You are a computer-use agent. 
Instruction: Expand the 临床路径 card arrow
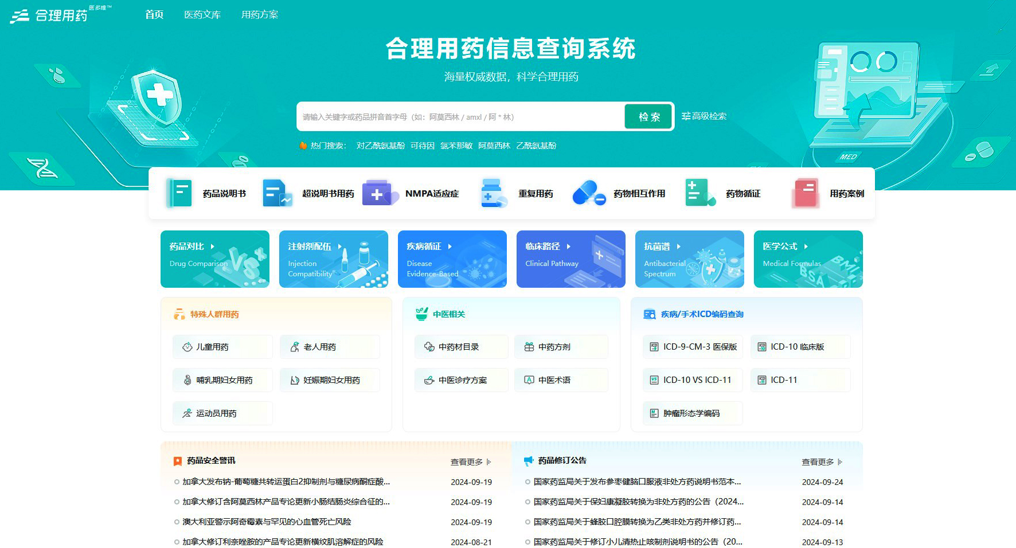[568, 246]
